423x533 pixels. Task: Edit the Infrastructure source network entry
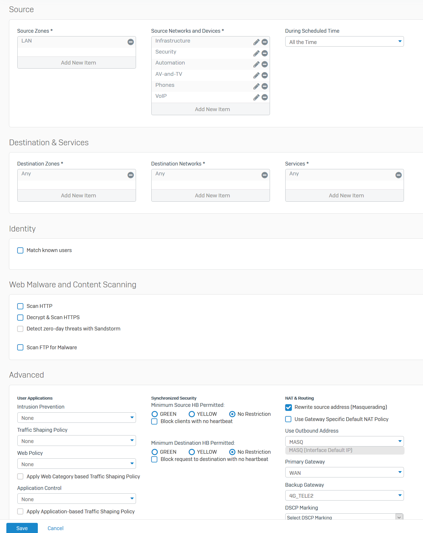pos(256,42)
